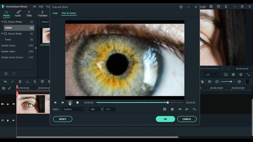Click the preview volume speaker icon
Viewport: 253px width, 142px height.
click(x=241, y=75)
